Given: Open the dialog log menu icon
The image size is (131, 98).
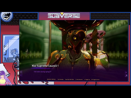Looking at the screenshot, I should [21, 72].
